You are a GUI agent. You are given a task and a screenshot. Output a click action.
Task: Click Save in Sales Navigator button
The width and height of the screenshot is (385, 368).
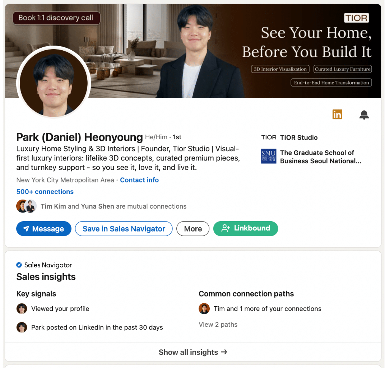(124, 229)
